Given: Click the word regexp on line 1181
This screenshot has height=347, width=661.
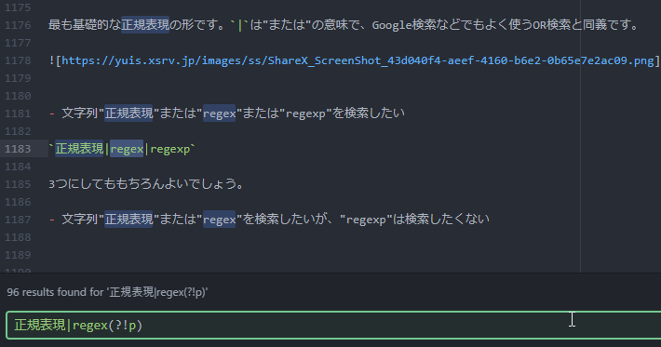Looking at the screenshot, I should [305, 113].
